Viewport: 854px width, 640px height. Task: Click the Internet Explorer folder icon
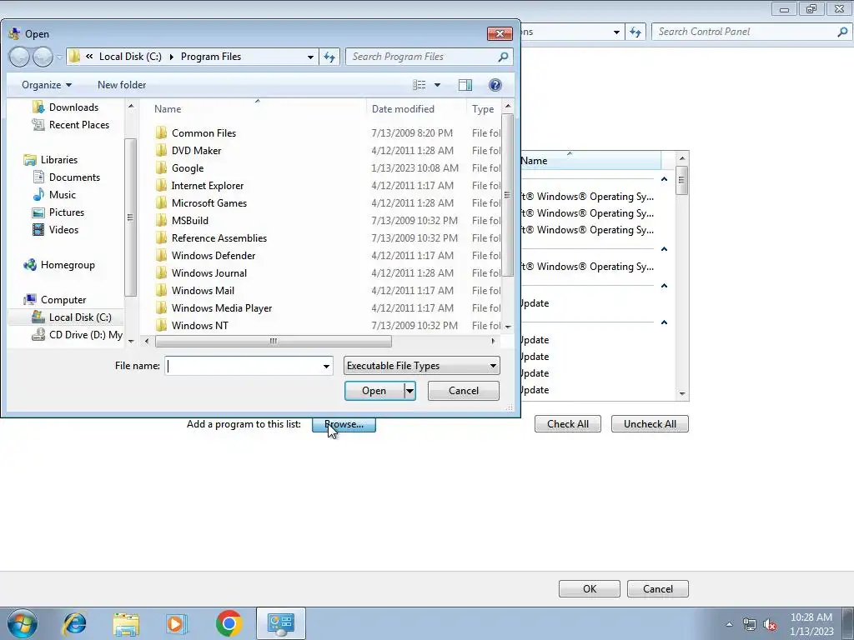coord(161,186)
